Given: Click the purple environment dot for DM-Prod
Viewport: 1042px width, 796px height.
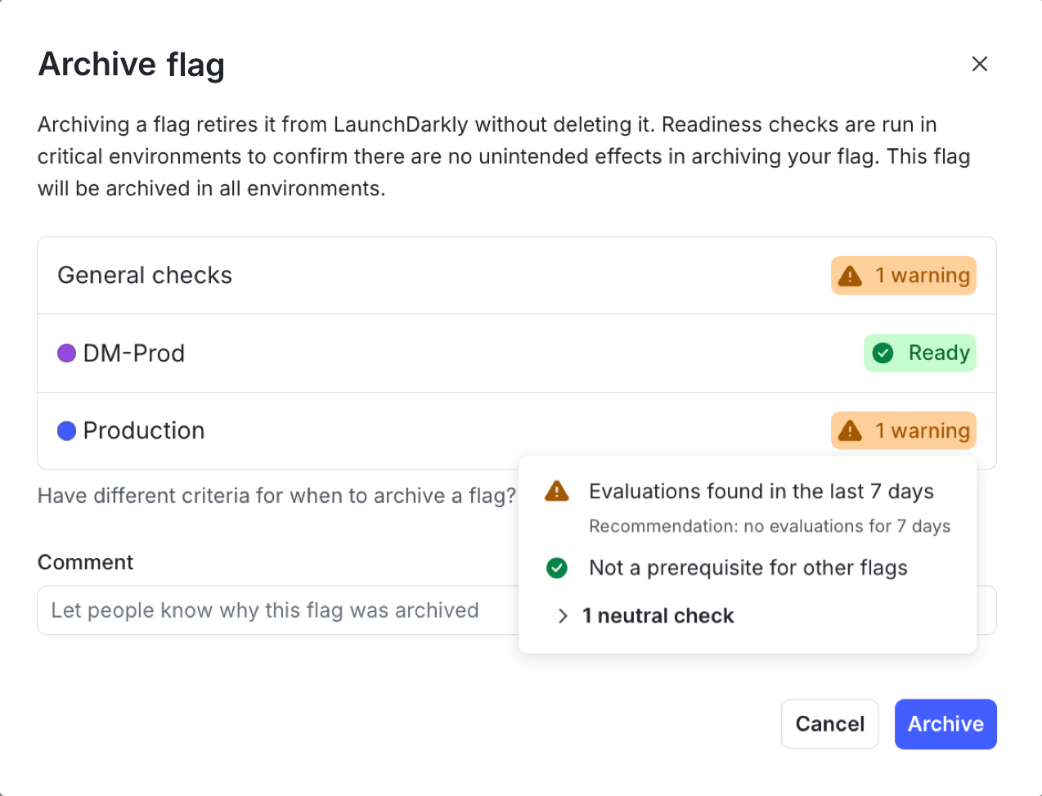Looking at the screenshot, I should [66, 353].
